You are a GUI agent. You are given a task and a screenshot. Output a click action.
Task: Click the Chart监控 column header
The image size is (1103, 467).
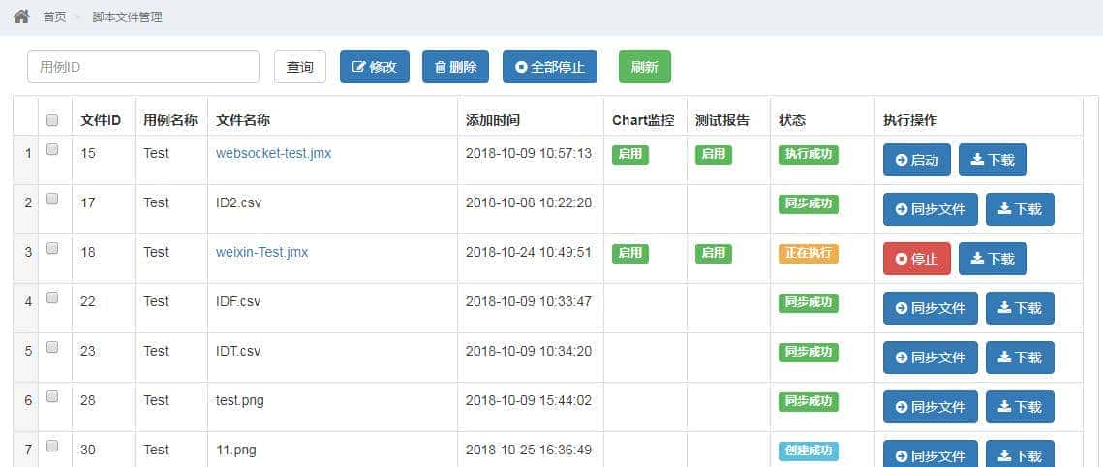pyautogui.click(x=643, y=120)
